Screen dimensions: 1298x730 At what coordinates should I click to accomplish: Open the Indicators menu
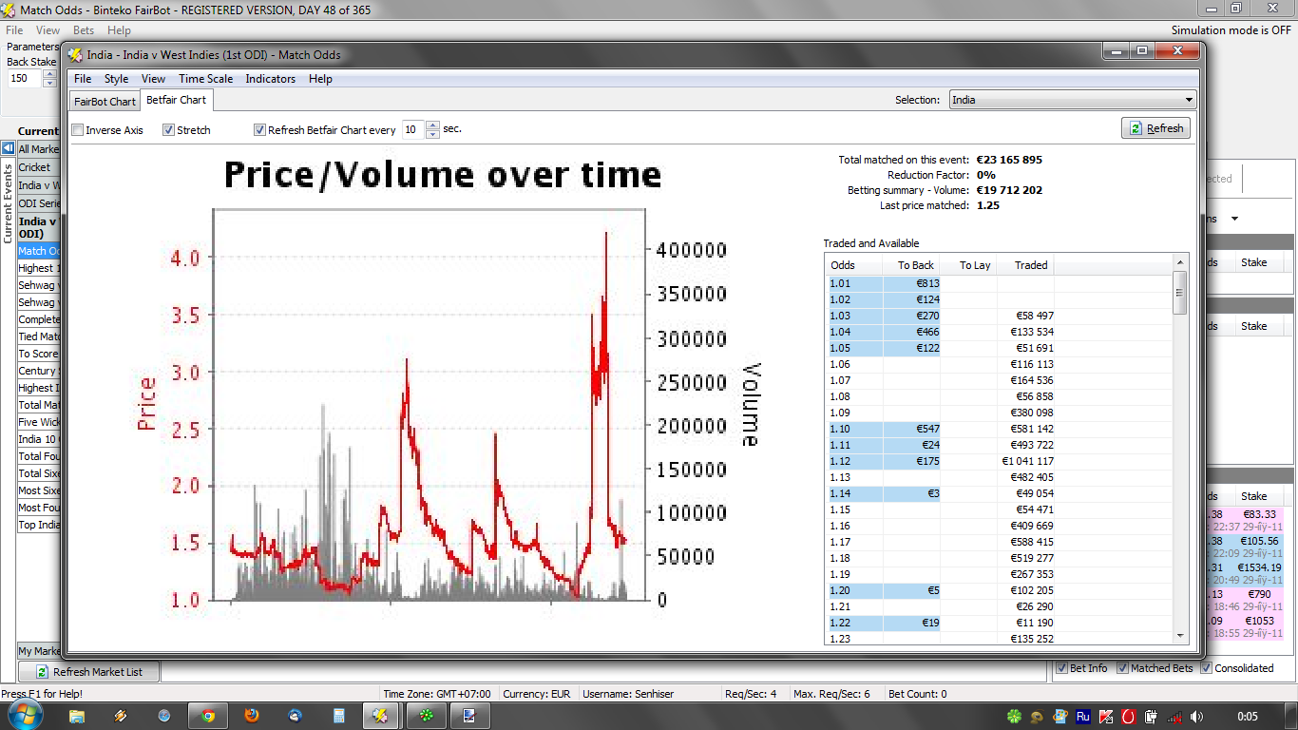[270, 79]
